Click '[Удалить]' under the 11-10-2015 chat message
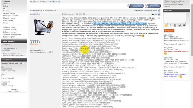This screenshot has width=193, height=108. (181, 67)
